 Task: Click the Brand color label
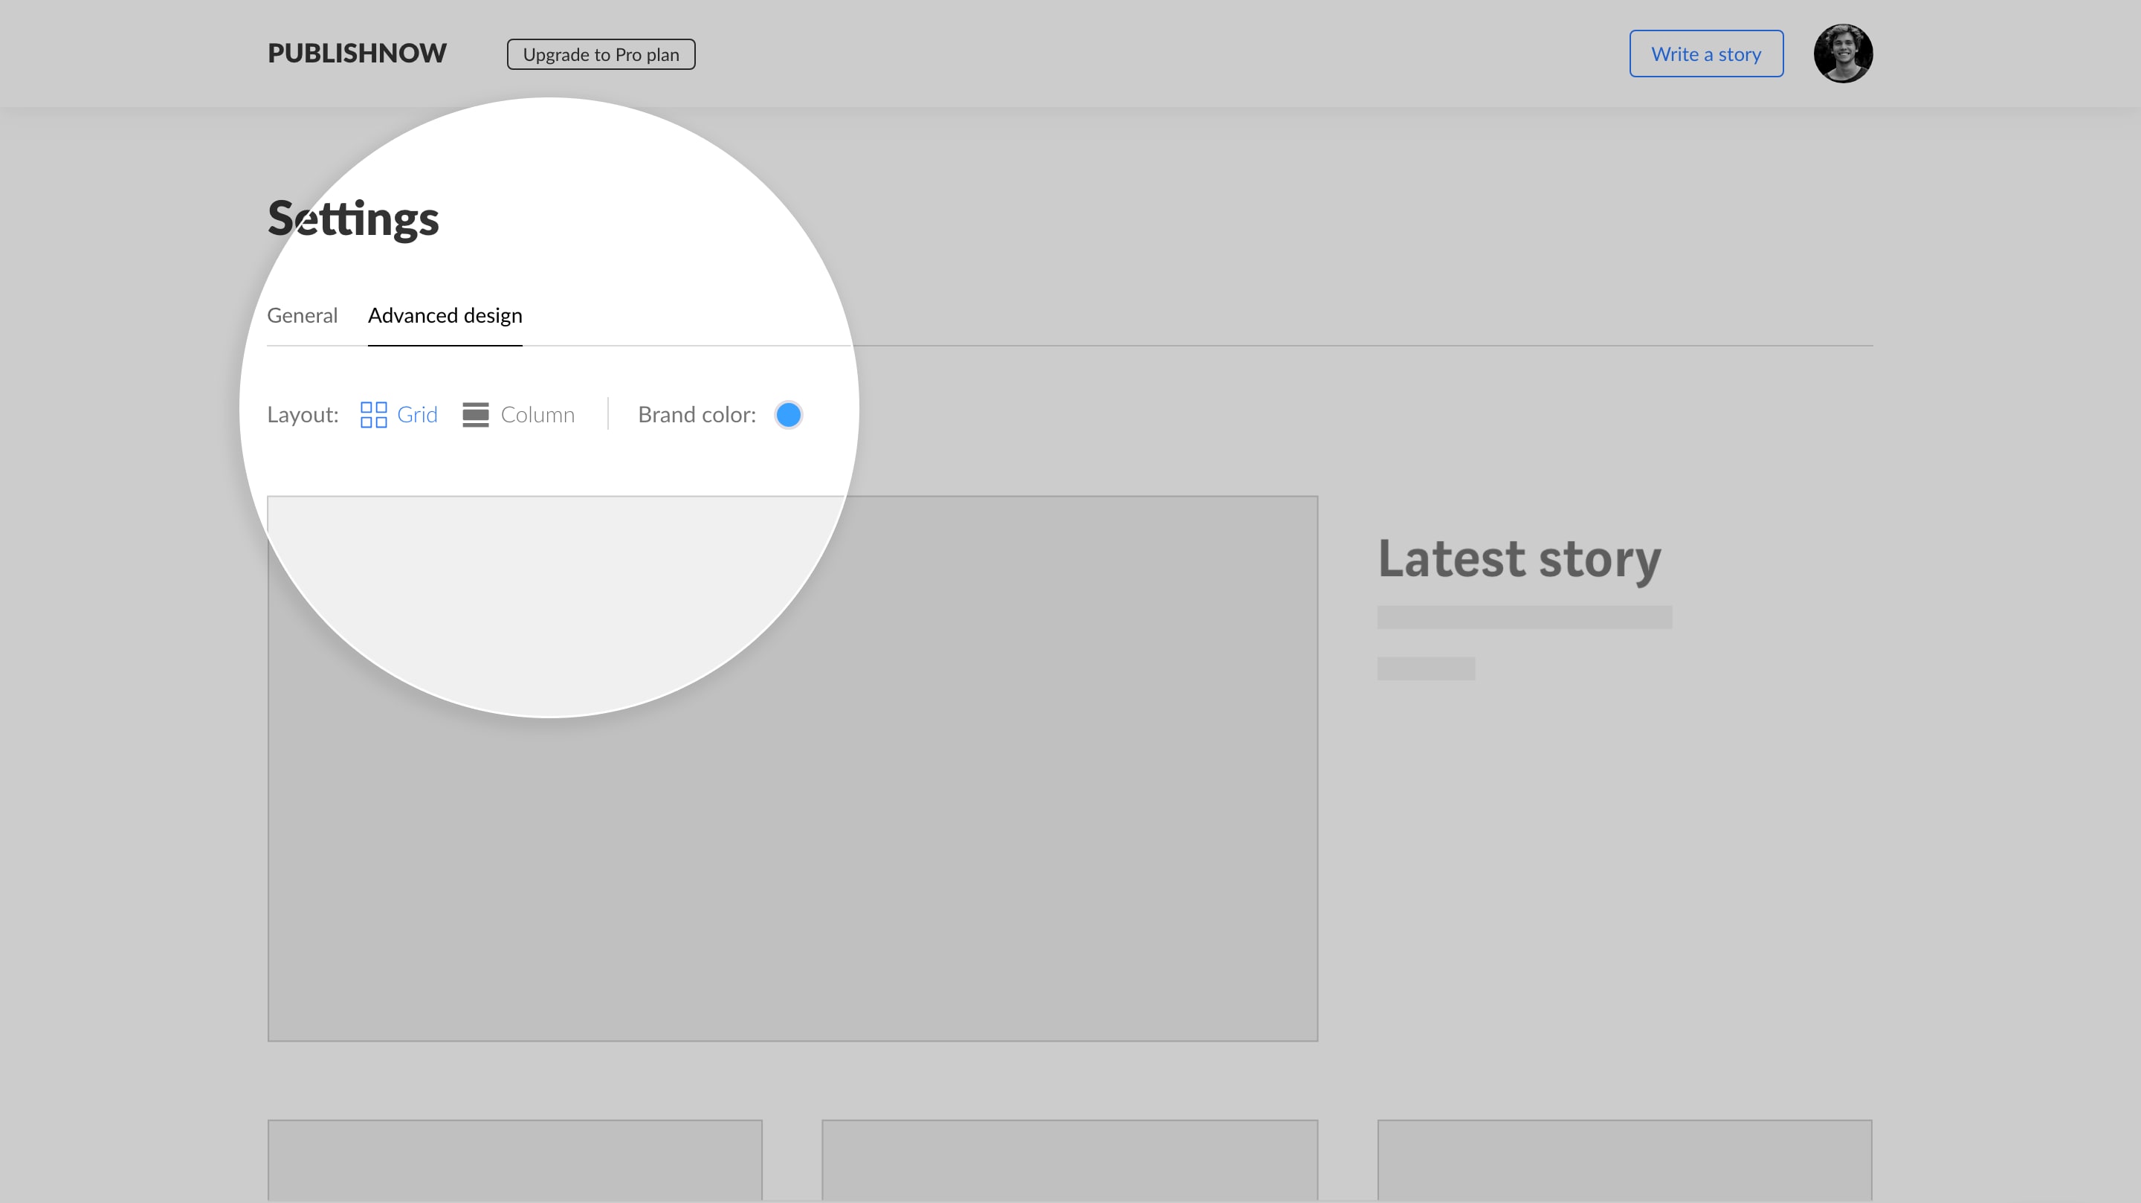pos(697,414)
